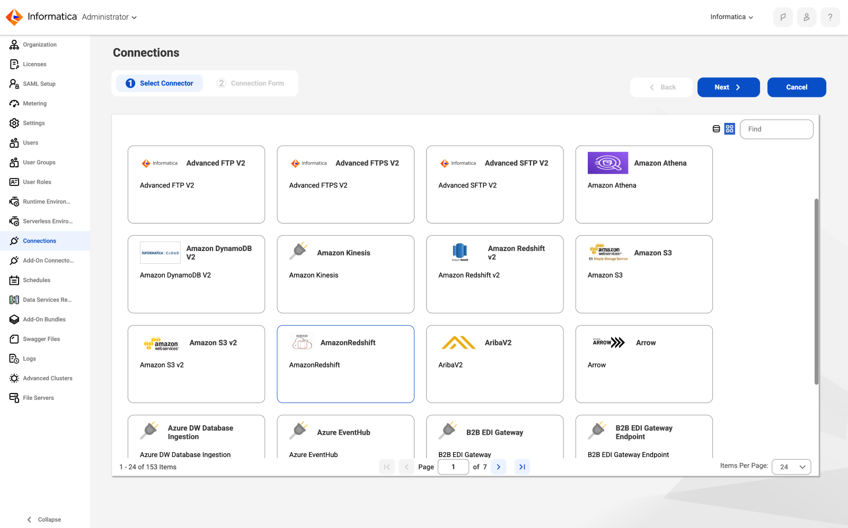Click the notifications flag icon
The width and height of the screenshot is (848, 528).
point(783,17)
